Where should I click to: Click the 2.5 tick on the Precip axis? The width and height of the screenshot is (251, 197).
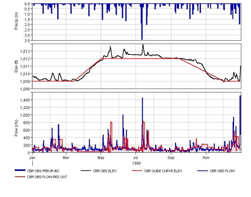click(27, 30)
